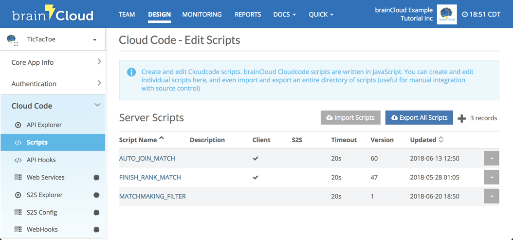Screen dimensions: 513x240
Task: Click the gear badge beside Web Services
Action: 96,178
